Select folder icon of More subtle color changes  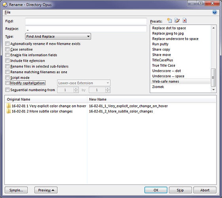coord(9,111)
